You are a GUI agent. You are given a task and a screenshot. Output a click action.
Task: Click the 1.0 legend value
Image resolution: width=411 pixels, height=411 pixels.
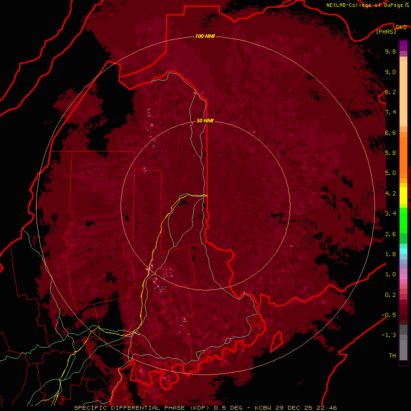pos(390,274)
